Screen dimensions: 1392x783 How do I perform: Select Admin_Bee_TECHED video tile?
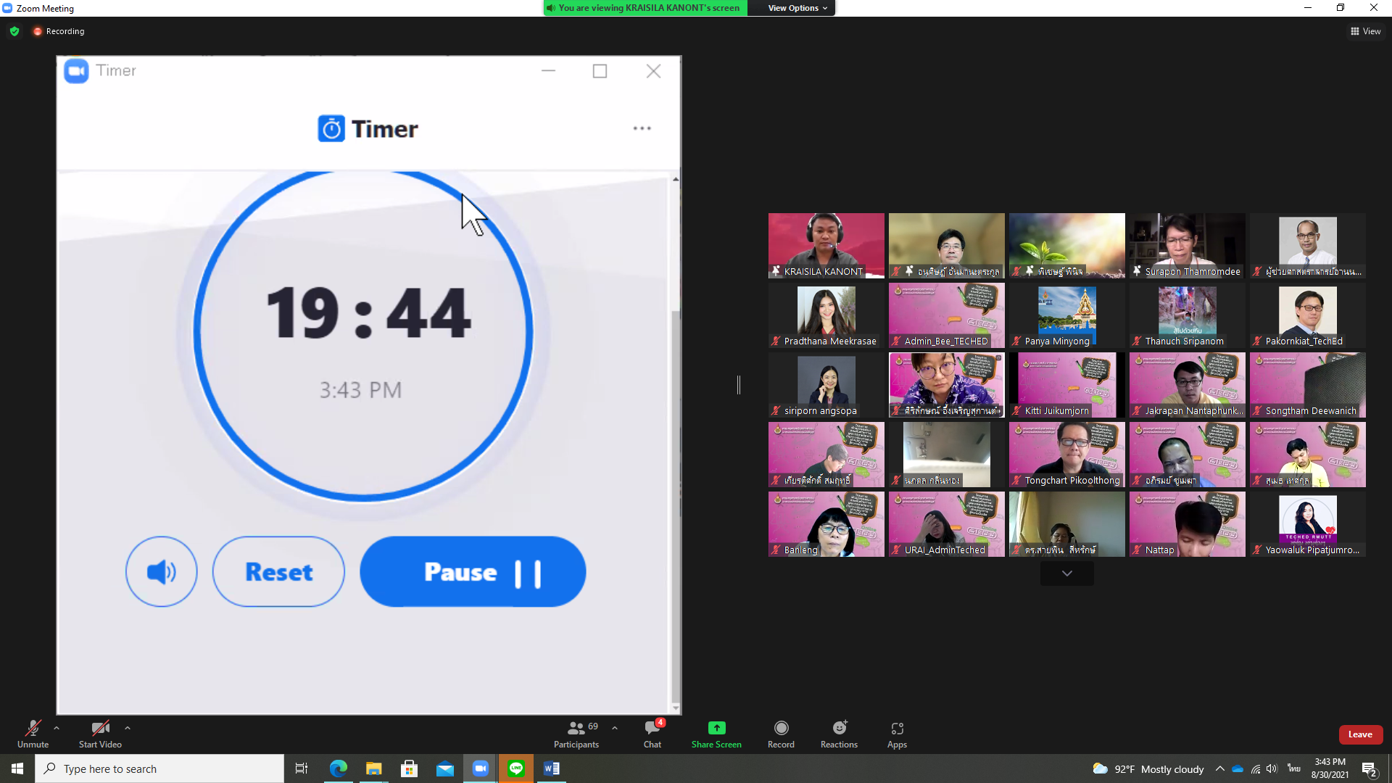coord(946,315)
